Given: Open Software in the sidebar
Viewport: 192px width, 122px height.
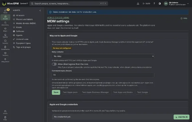Looking at the screenshot, I should coord(20,31).
